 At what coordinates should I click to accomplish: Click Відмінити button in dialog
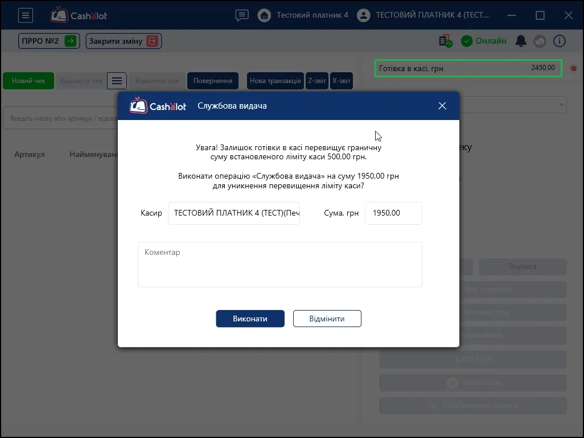click(327, 319)
